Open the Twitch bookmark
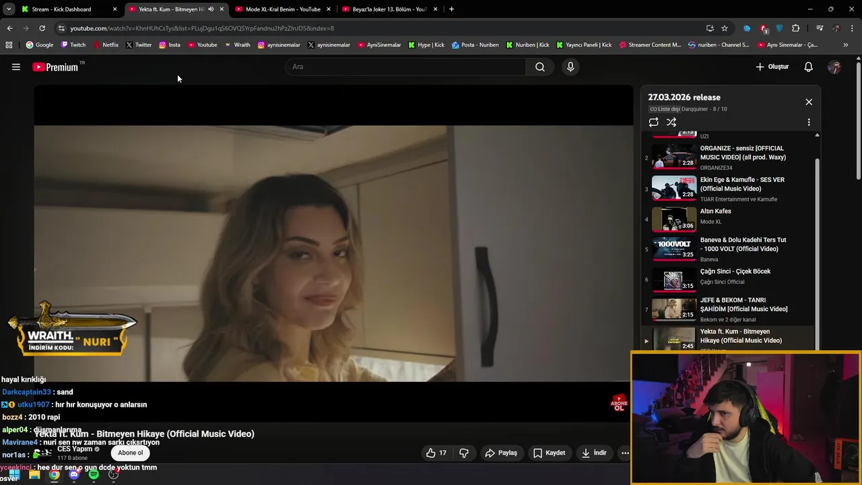This screenshot has width=862, height=485. coord(73,45)
